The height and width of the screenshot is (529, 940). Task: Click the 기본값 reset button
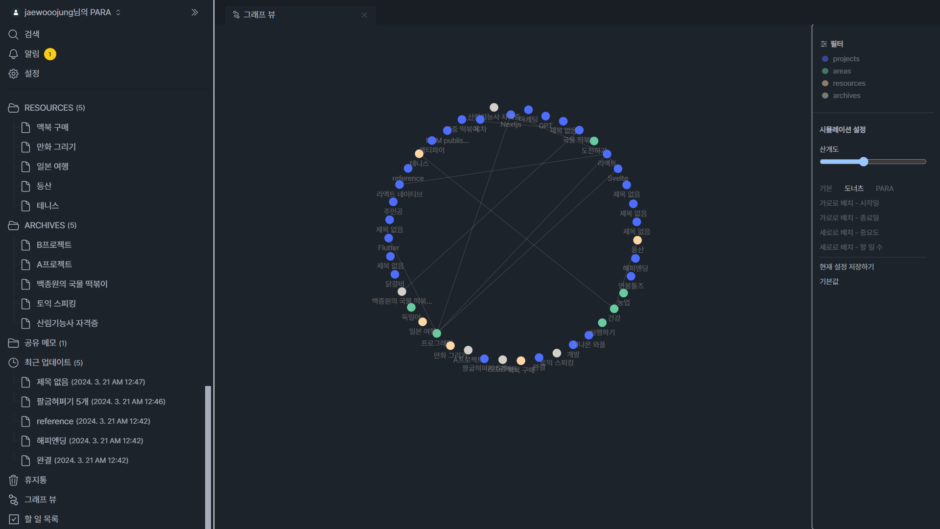pyautogui.click(x=829, y=282)
